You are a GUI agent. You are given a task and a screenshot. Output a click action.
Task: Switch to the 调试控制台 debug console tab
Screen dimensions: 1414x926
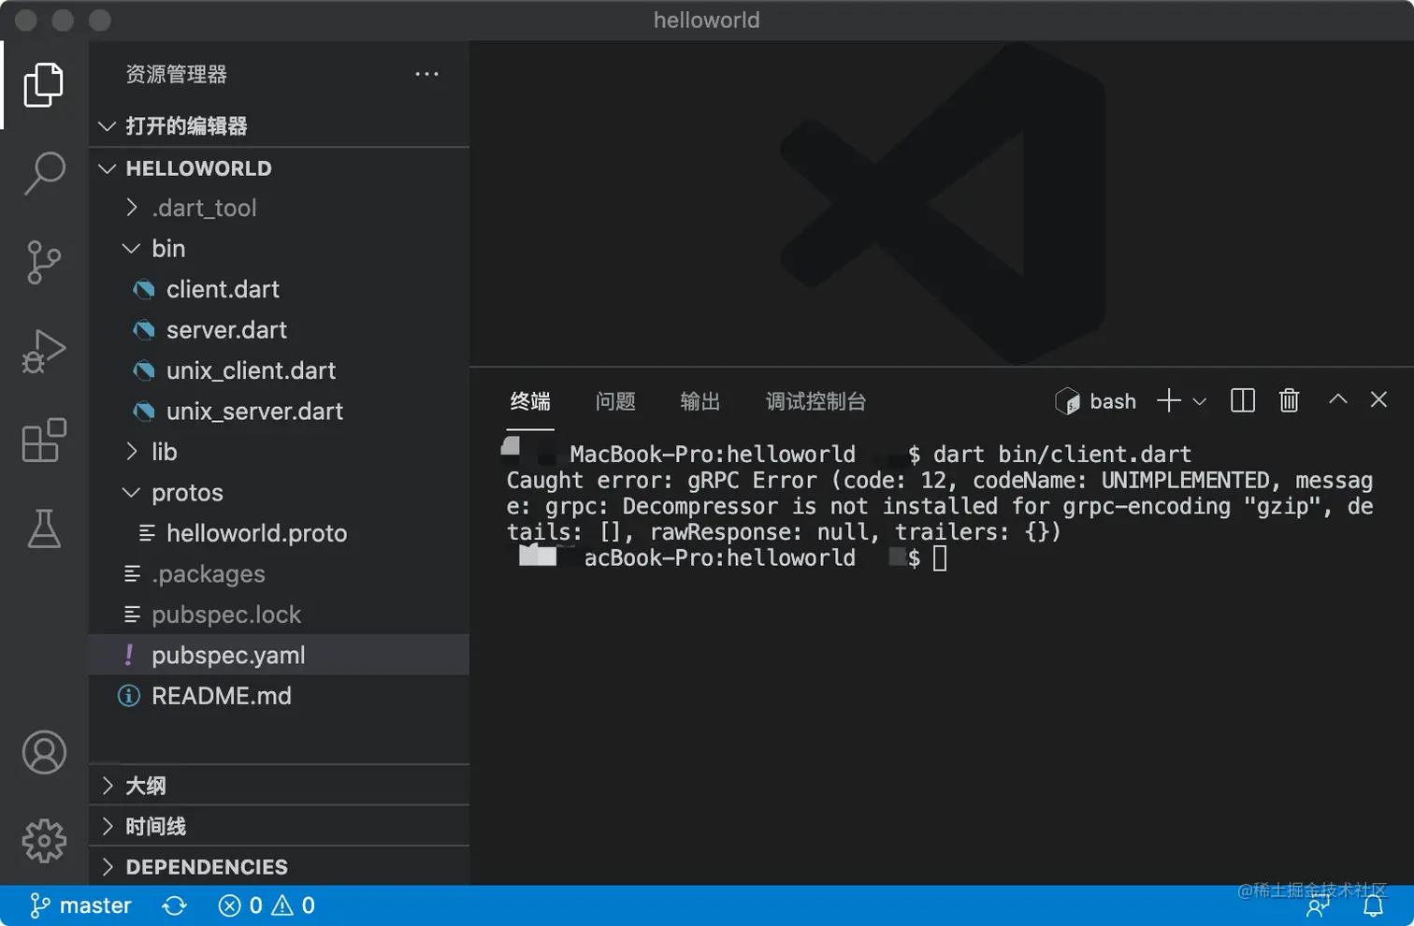pos(815,401)
